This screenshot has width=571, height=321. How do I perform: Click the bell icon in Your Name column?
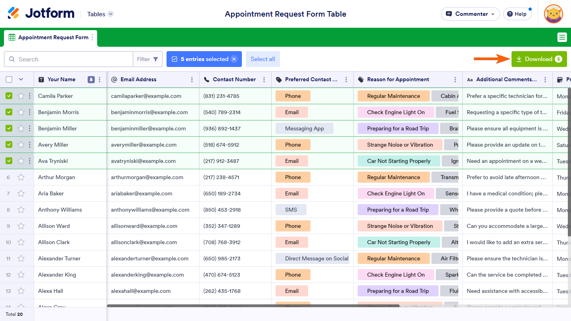[91, 80]
